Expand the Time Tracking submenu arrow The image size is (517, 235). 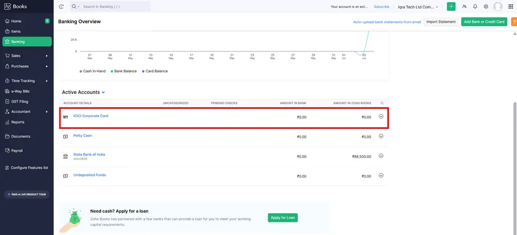(47, 81)
